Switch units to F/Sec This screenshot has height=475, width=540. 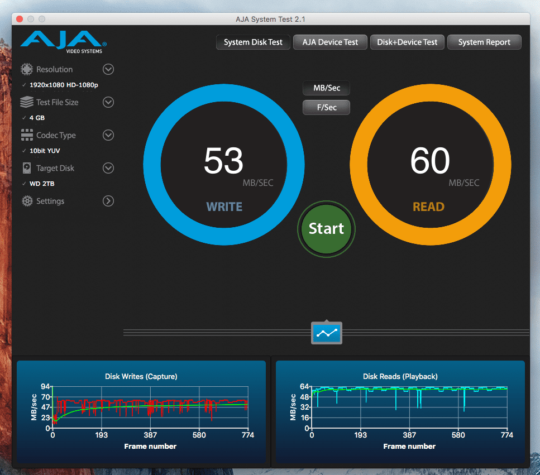pyautogui.click(x=326, y=107)
